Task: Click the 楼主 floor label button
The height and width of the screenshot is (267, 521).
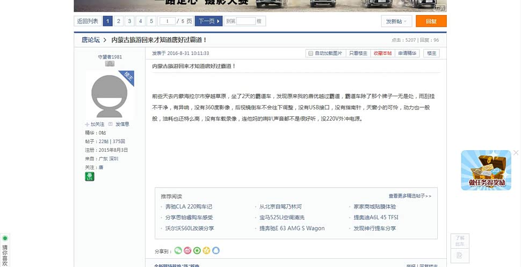Action: pyautogui.click(x=432, y=53)
